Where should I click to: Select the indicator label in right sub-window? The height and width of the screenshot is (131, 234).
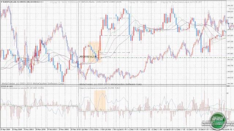pyautogui.click(x=100, y=88)
